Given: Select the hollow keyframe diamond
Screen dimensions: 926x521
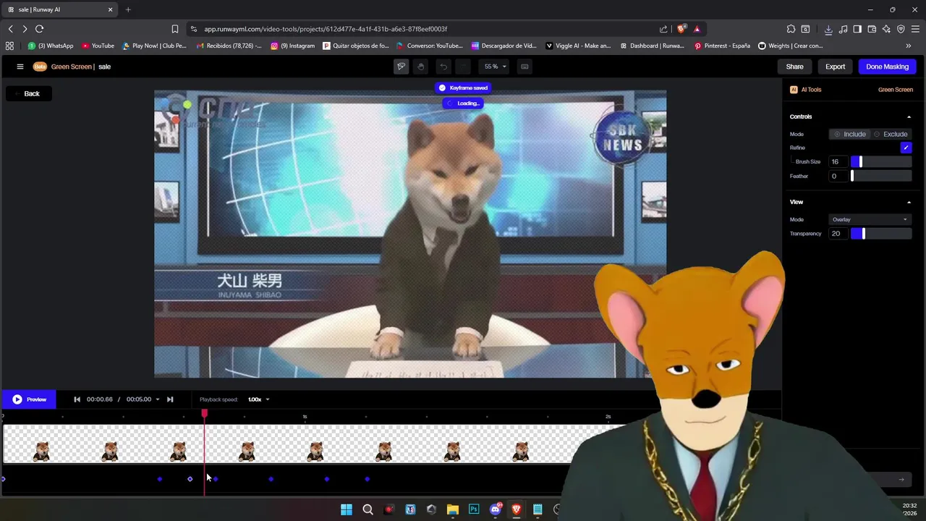Looking at the screenshot, I should tap(190, 479).
